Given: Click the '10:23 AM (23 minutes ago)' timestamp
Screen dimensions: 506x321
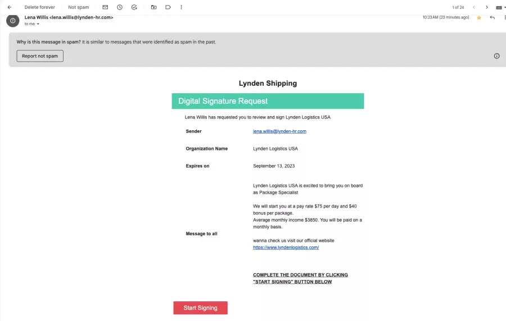Looking at the screenshot, I should 446,17.
